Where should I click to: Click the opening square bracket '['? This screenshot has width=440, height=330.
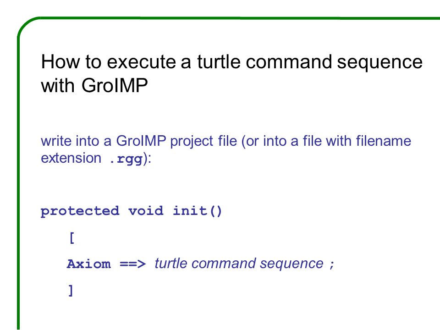click(72, 238)
